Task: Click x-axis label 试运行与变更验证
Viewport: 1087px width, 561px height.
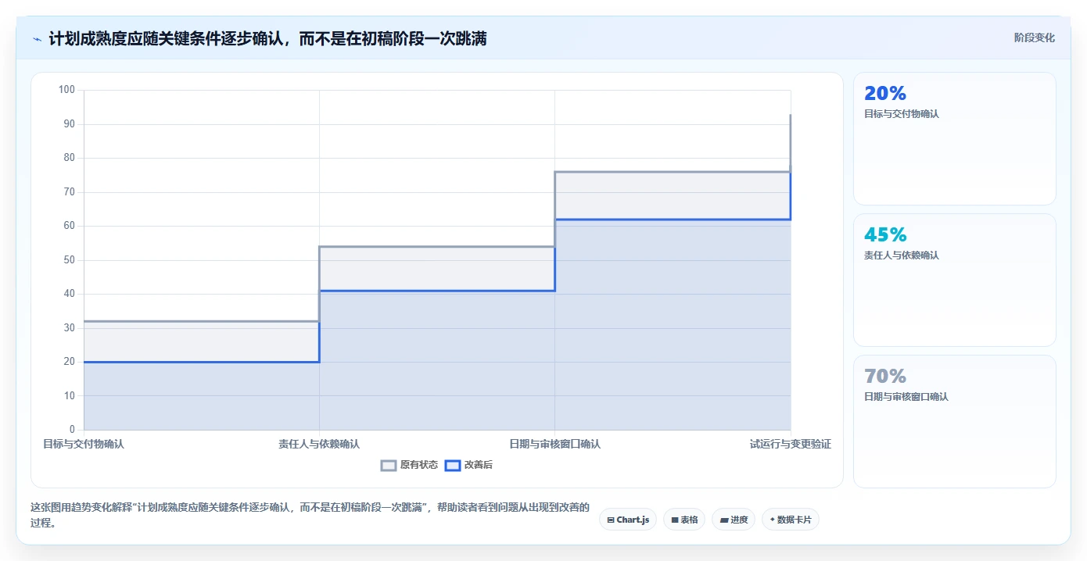Action: 791,444
